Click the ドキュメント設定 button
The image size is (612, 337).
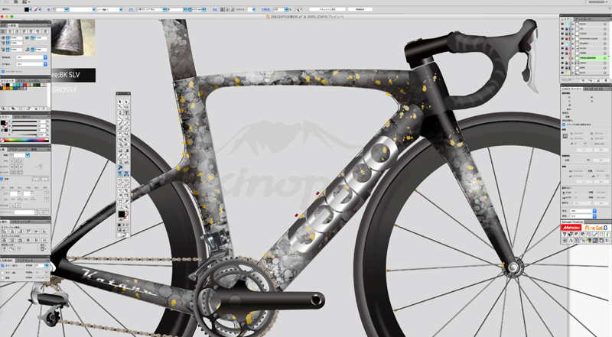(x=327, y=9)
